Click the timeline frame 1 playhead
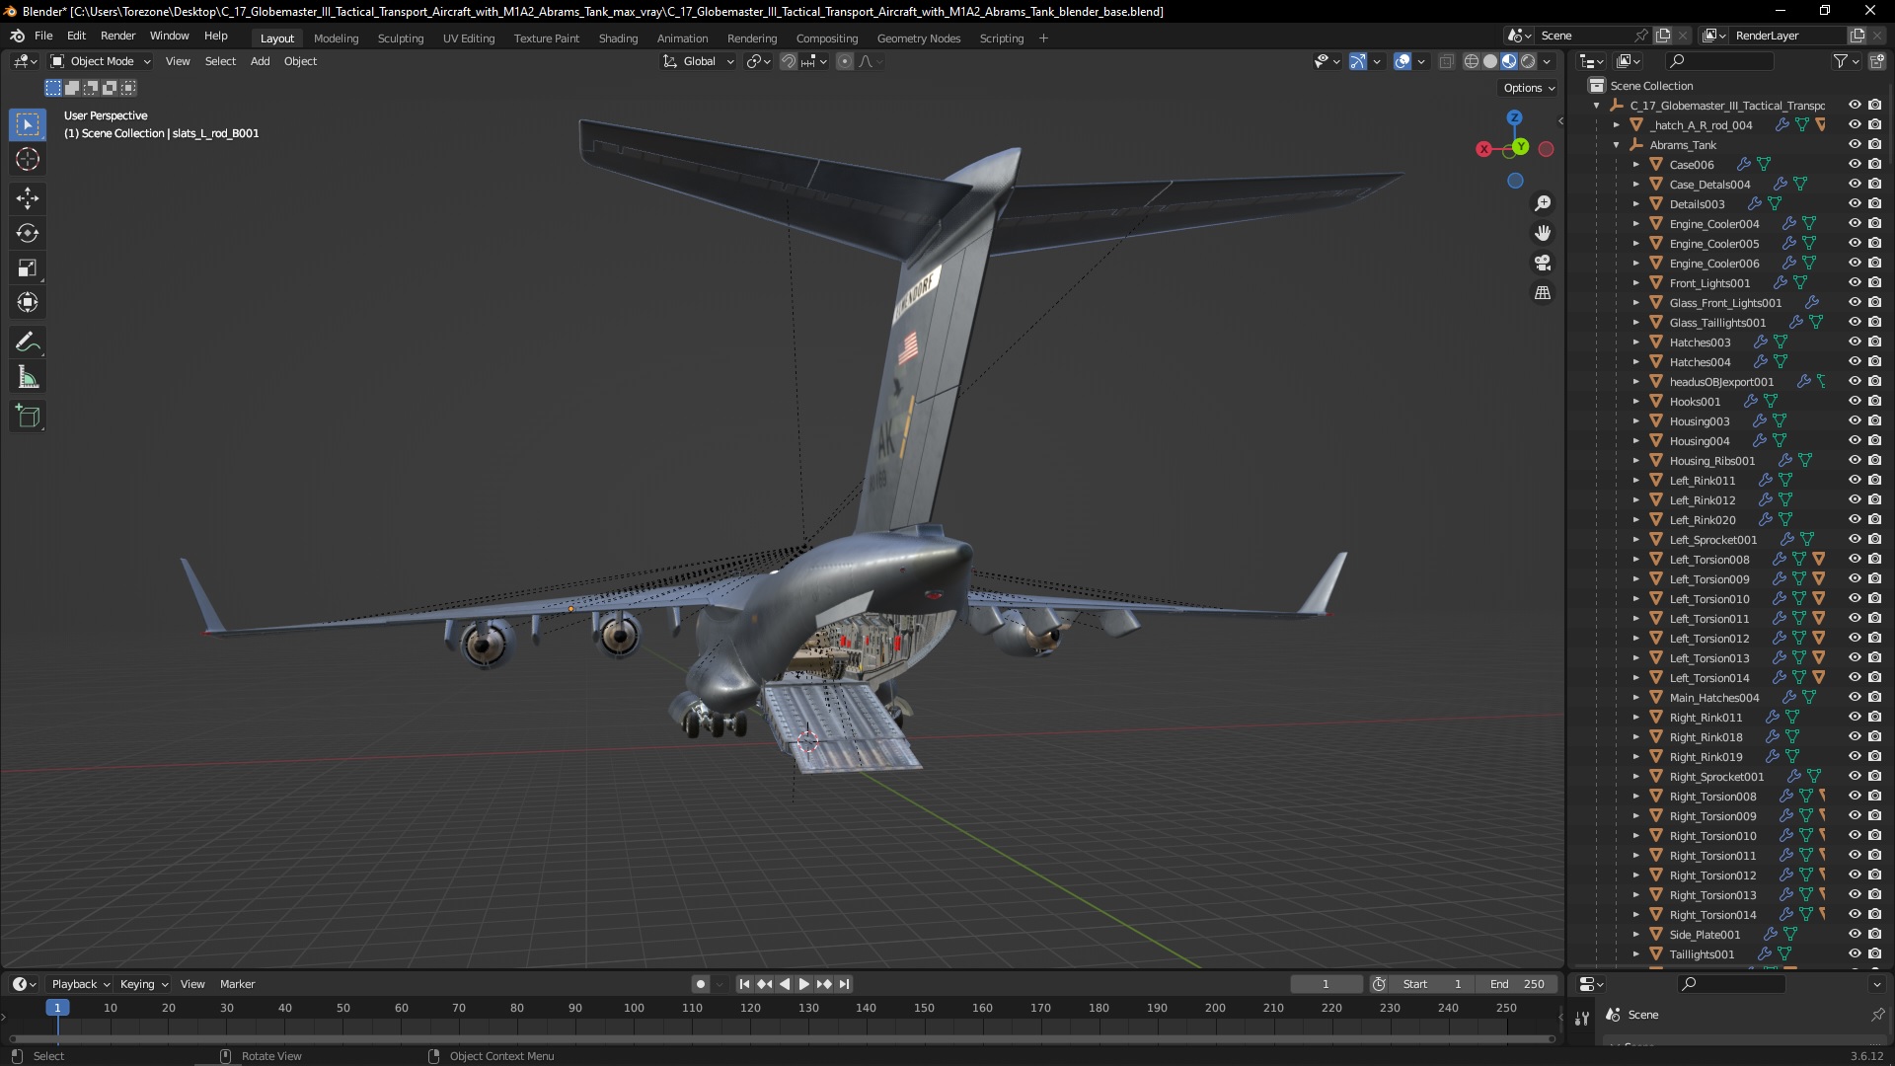 (x=57, y=1008)
